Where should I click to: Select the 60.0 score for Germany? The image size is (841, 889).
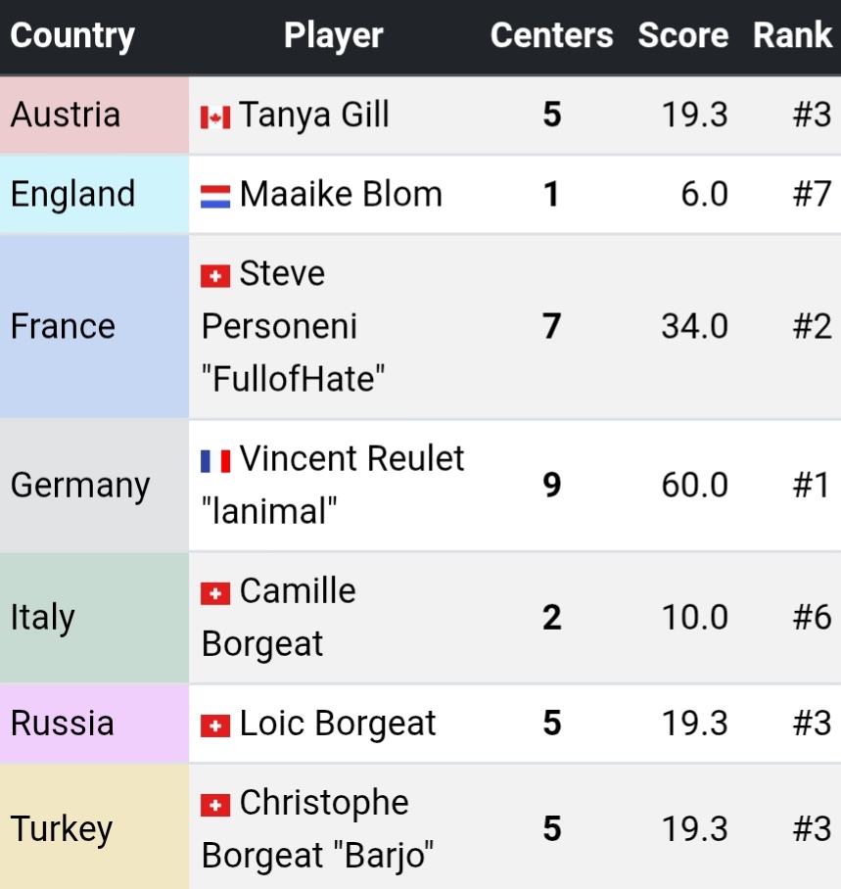click(x=694, y=486)
